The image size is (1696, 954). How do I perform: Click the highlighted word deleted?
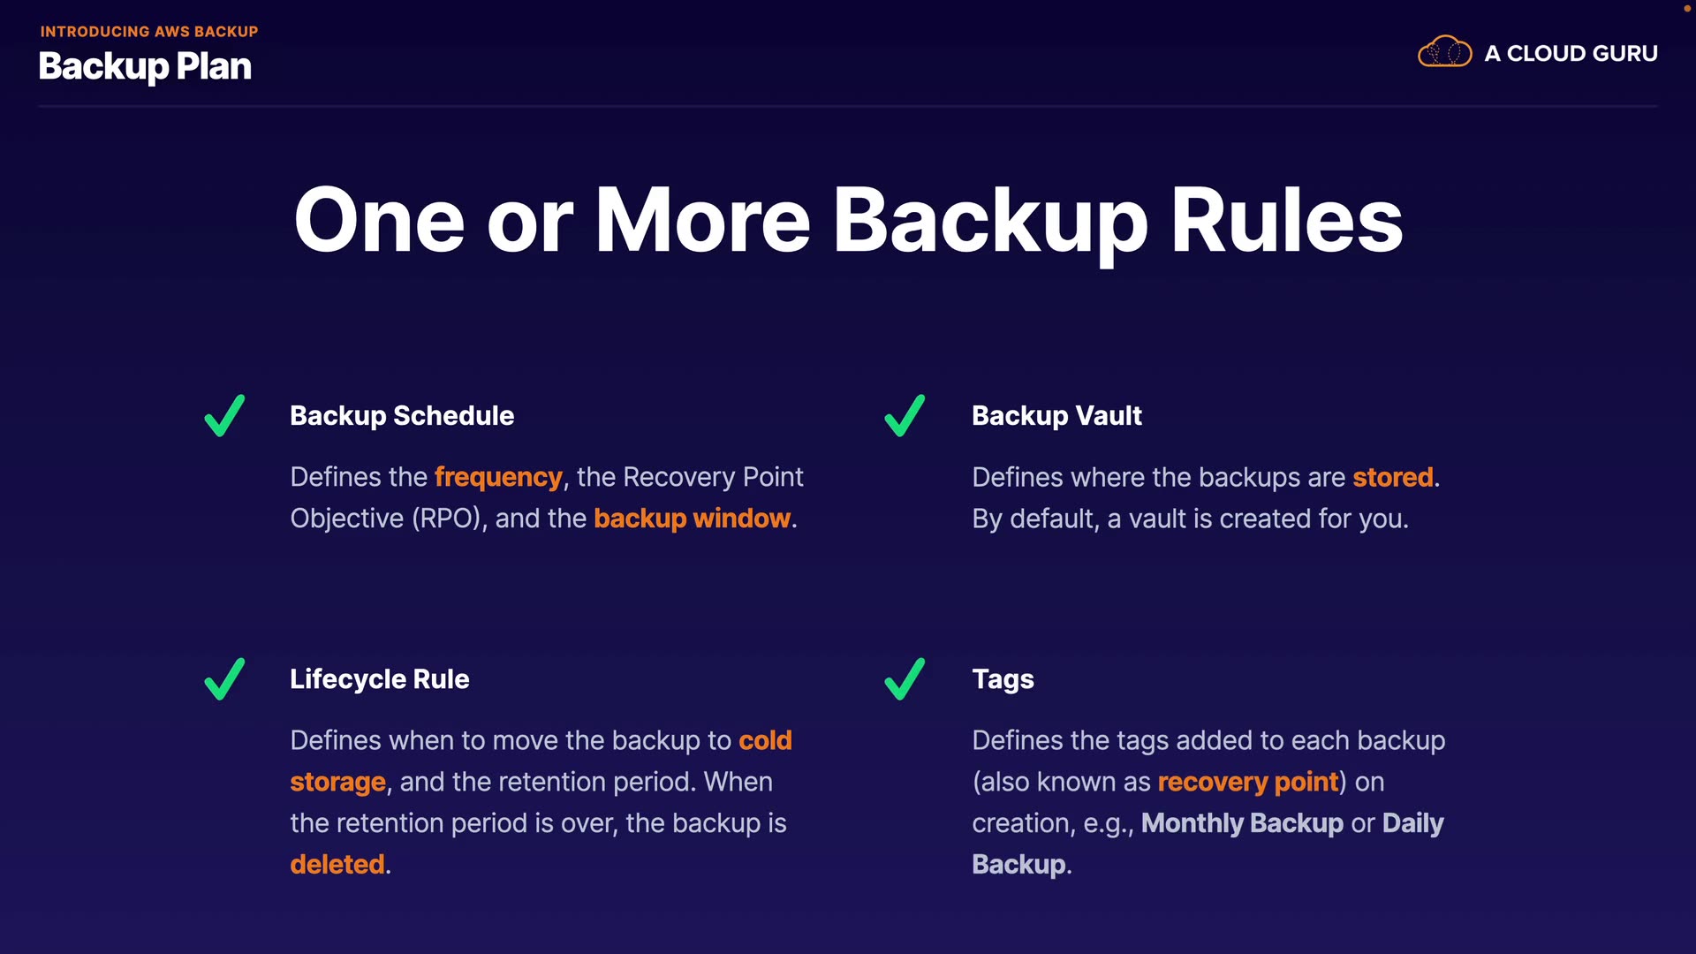click(x=337, y=864)
